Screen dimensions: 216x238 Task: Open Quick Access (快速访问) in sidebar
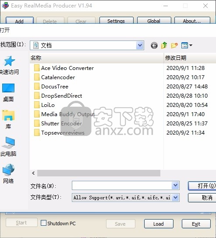pos(9,65)
